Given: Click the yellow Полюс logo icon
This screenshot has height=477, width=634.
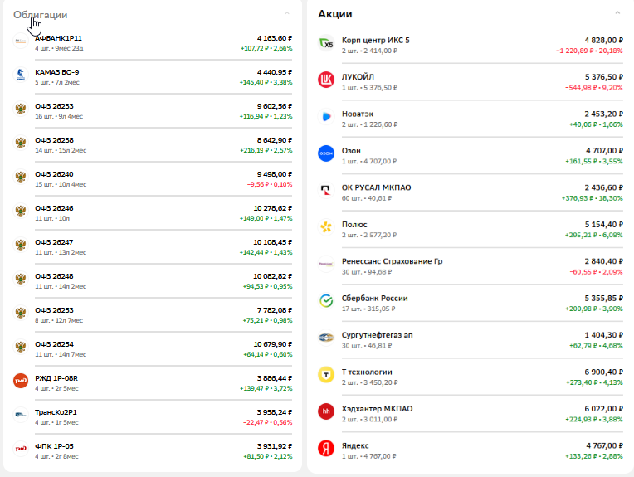Looking at the screenshot, I should 326,227.
